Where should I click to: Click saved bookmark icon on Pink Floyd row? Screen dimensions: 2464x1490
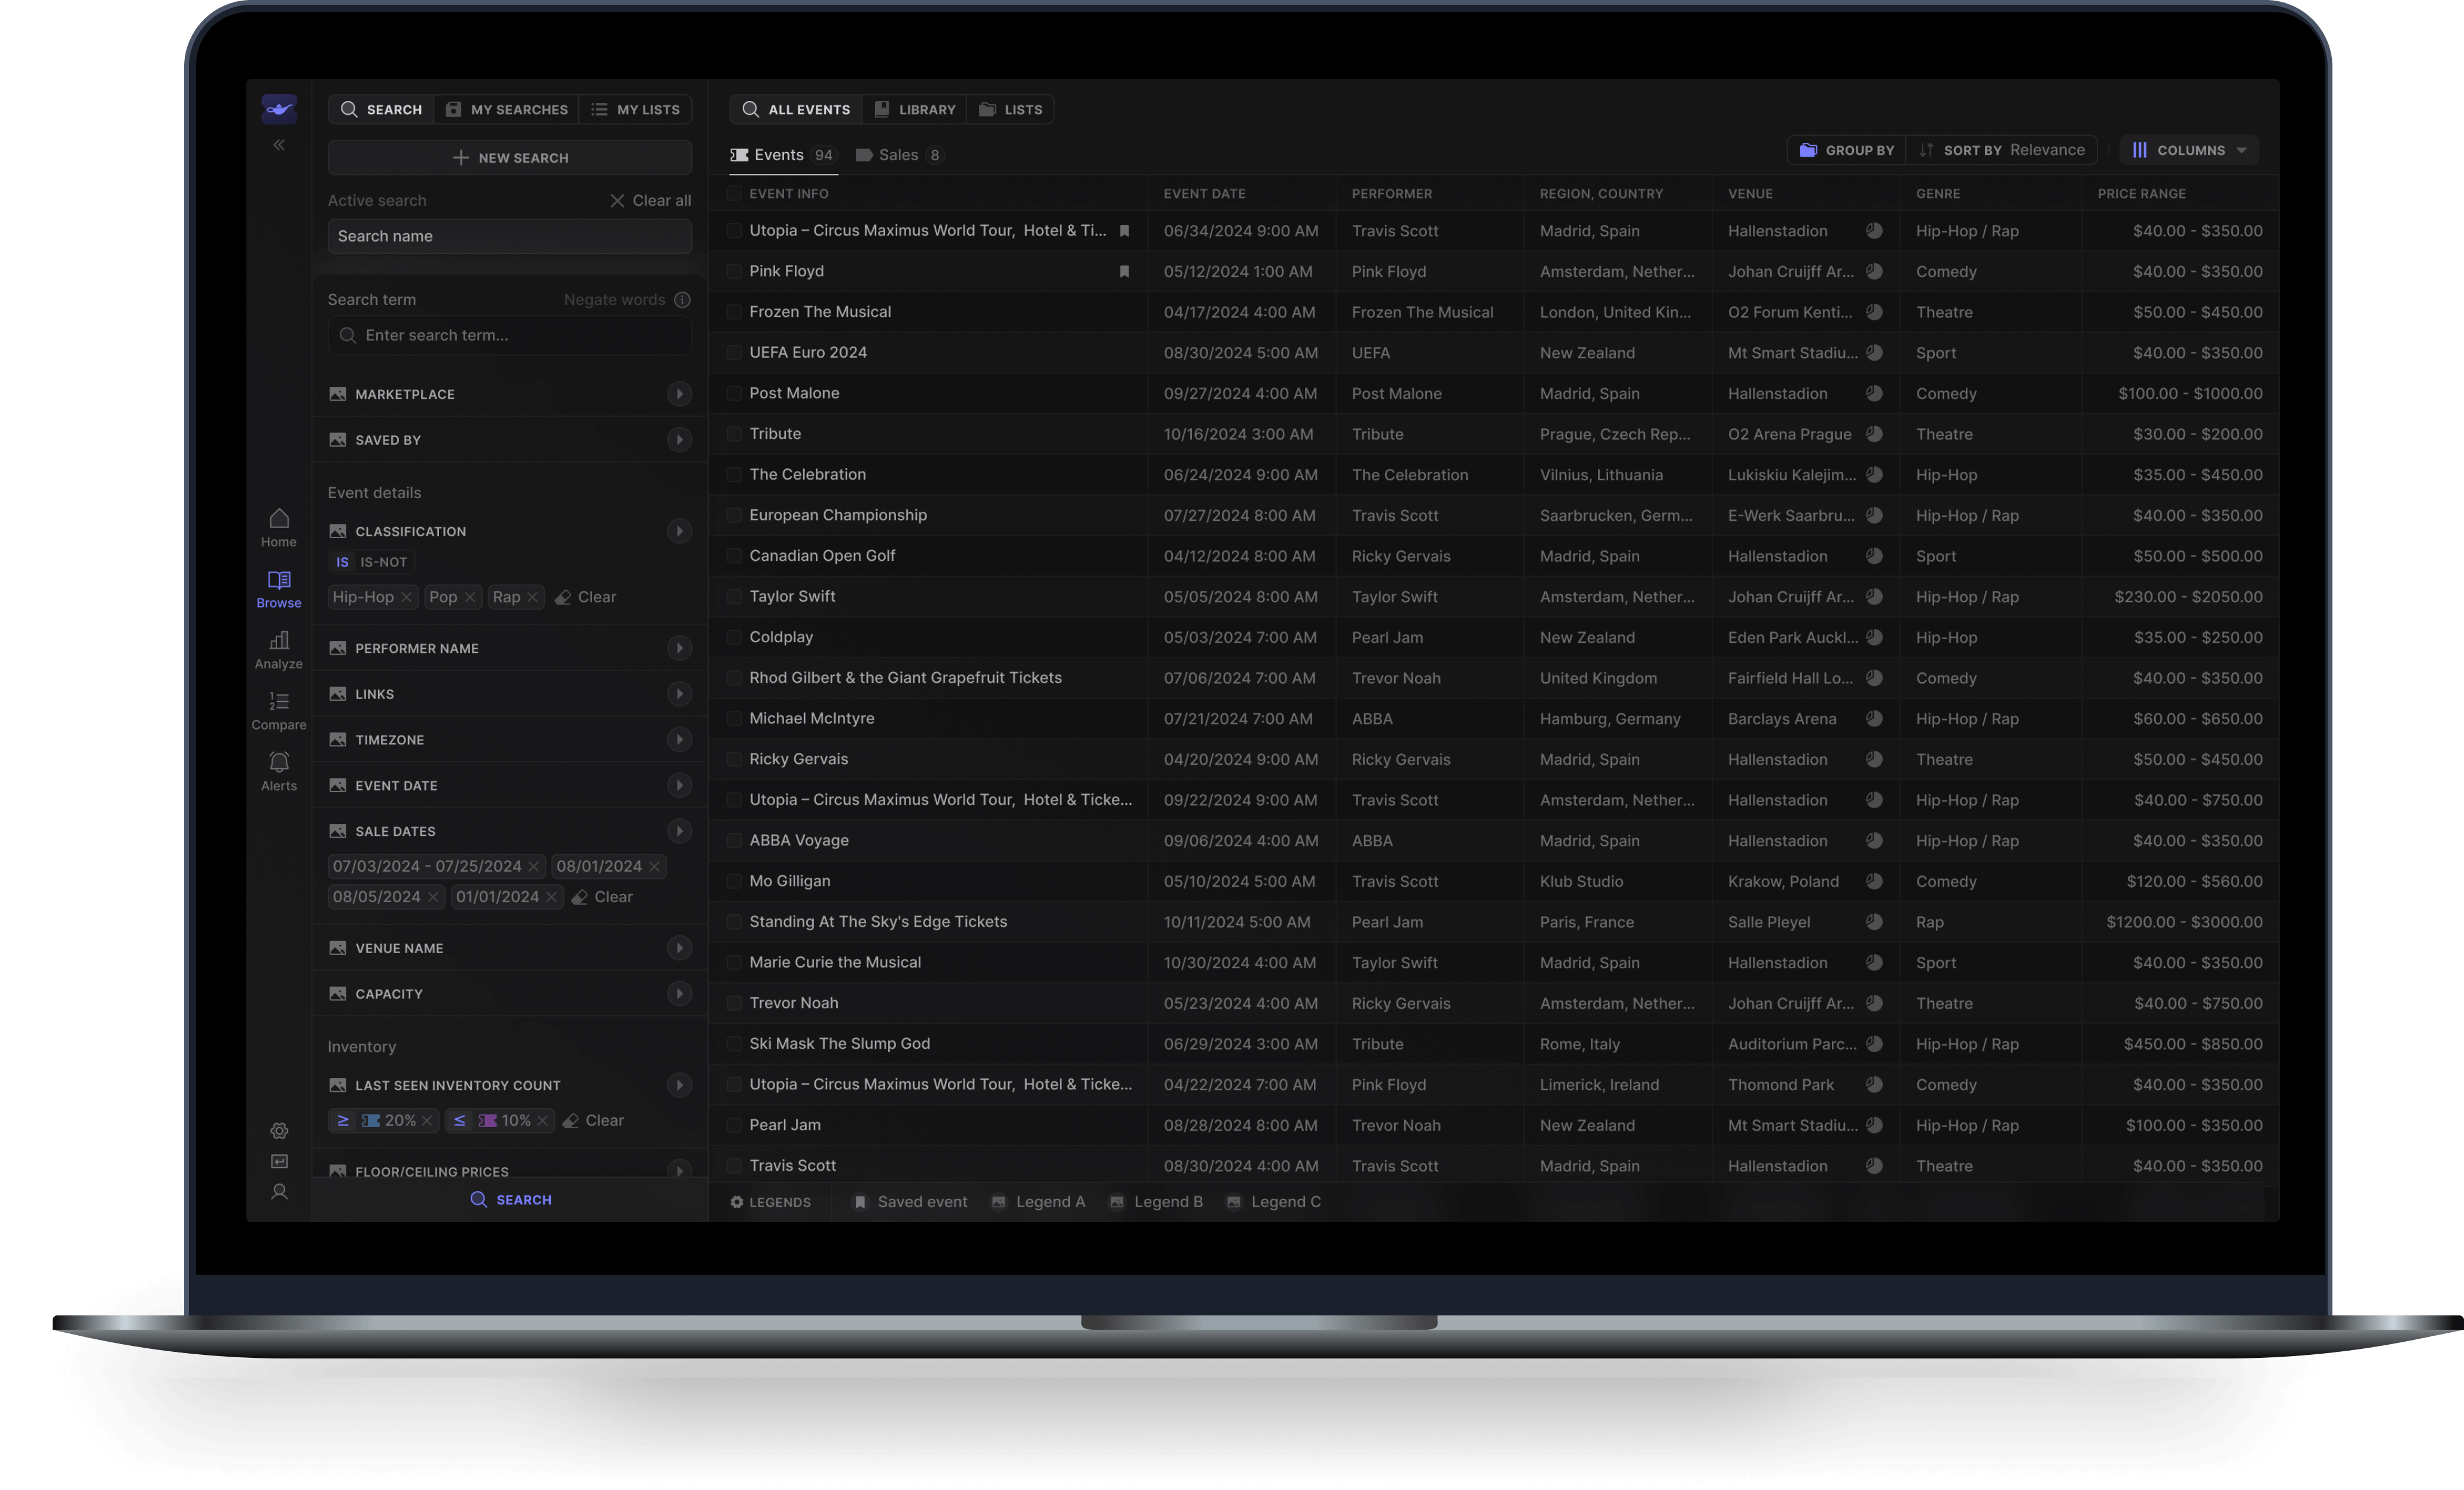[1124, 271]
